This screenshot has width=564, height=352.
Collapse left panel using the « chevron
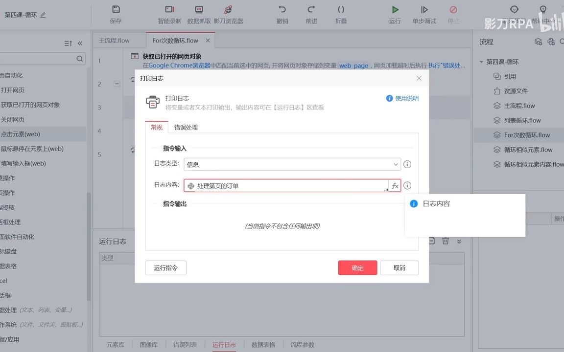click(80, 43)
